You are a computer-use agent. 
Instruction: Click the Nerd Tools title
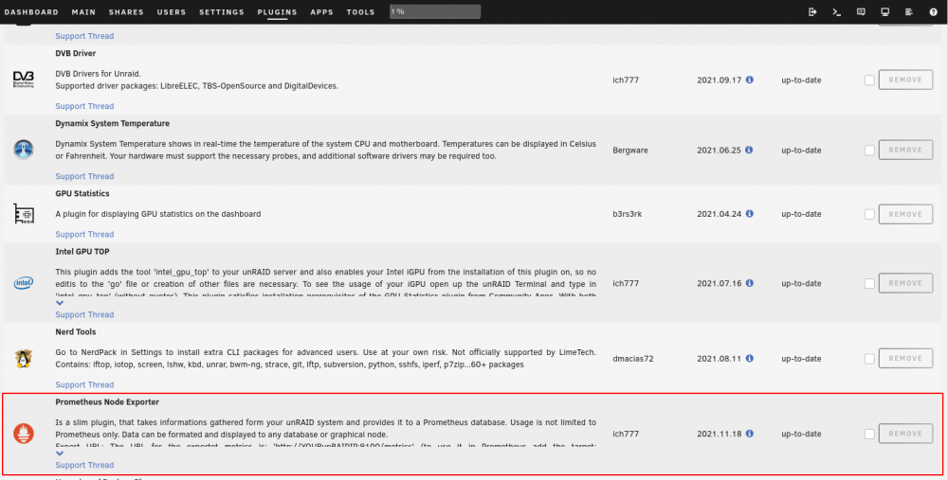pyautogui.click(x=76, y=332)
